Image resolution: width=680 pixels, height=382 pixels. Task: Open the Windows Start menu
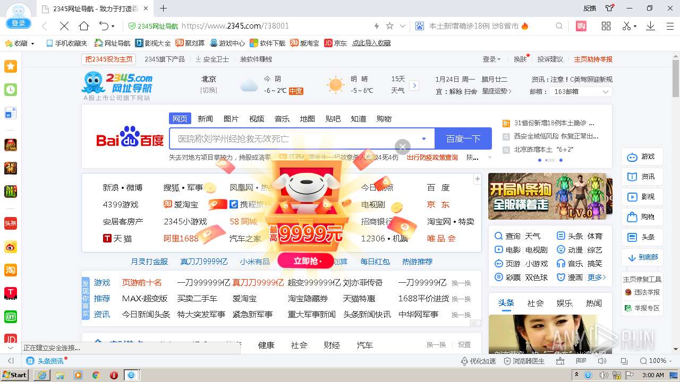pos(15,375)
